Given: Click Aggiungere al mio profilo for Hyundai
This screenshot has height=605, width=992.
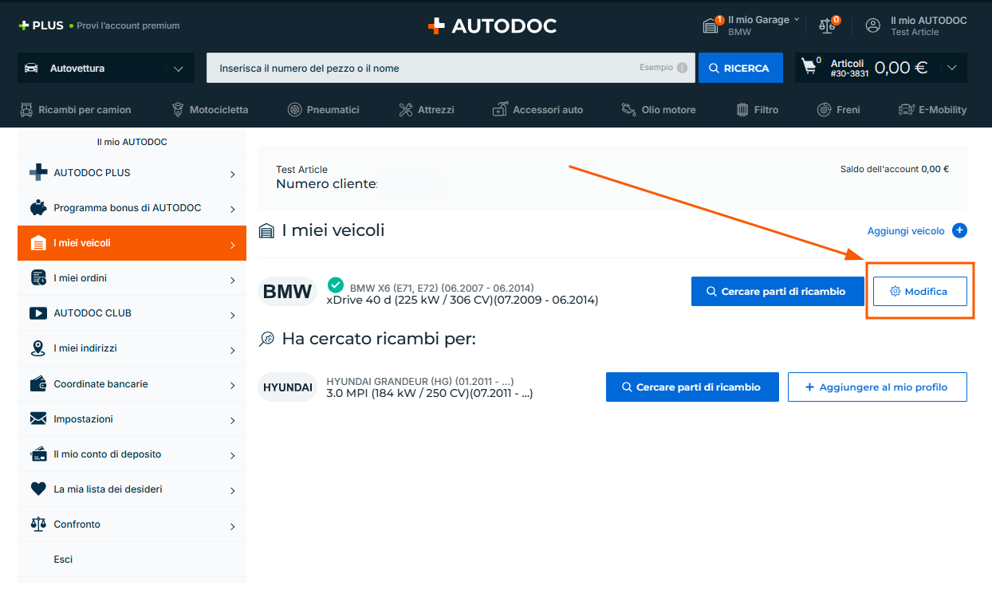Looking at the screenshot, I should click(876, 387).
